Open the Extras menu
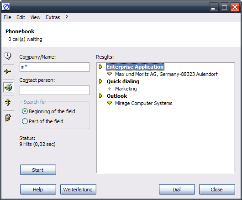The height and width of the screenshot is (200, 242). coord(53,17)
